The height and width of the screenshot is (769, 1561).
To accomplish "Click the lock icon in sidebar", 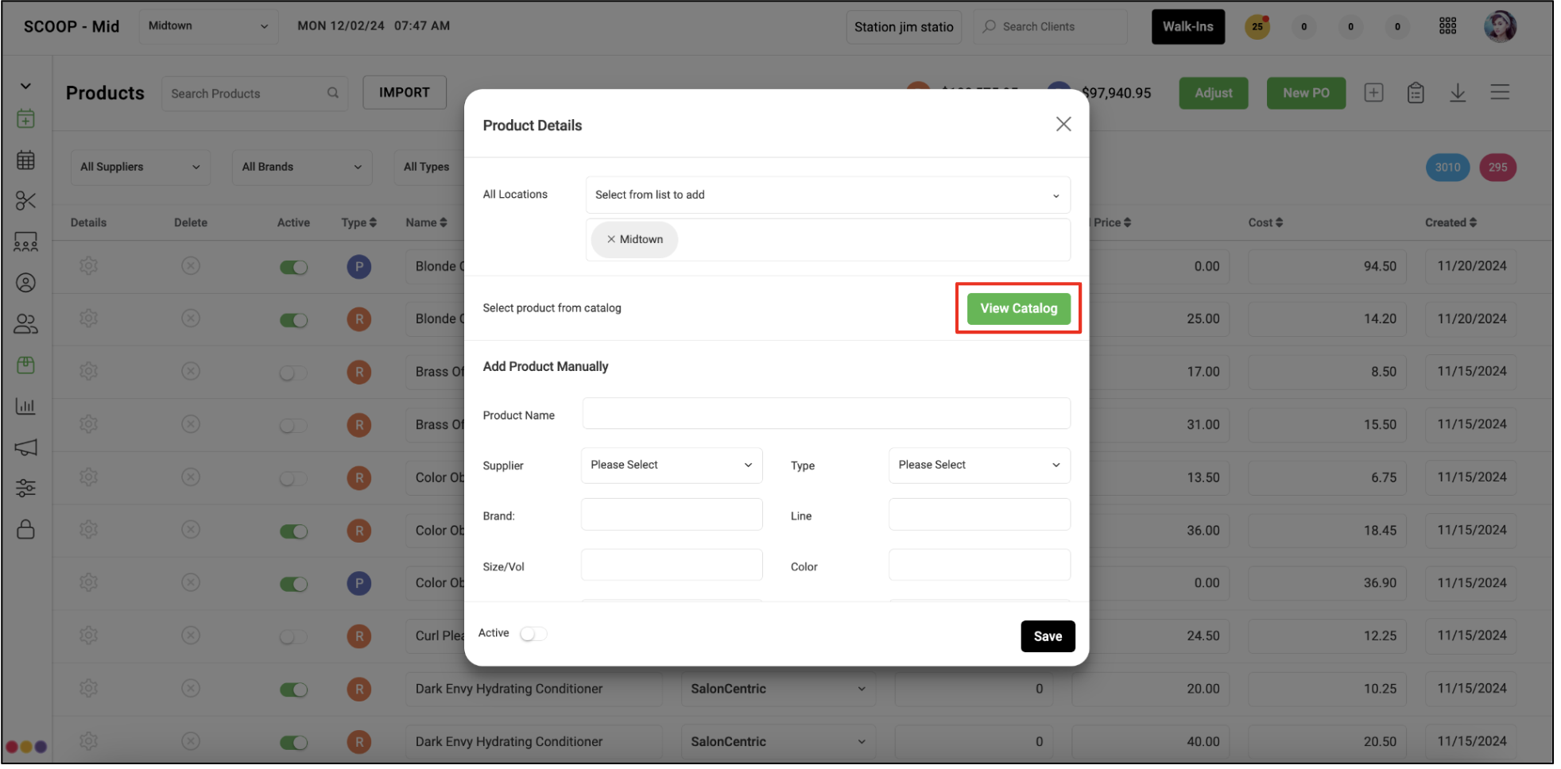I will pyautogui.click(x=25, y=529).
